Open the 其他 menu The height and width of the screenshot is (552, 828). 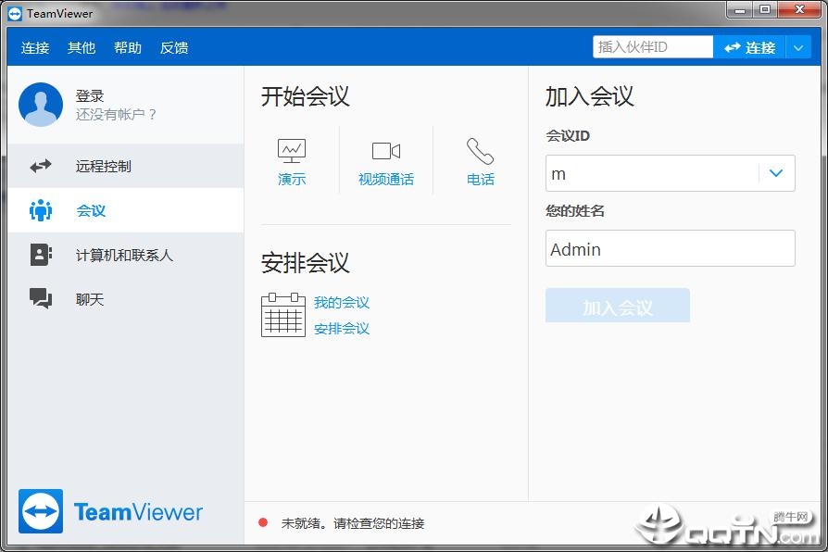click(82, 47)
